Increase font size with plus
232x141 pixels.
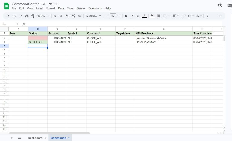pyautogui.click(x=119, y=16)
